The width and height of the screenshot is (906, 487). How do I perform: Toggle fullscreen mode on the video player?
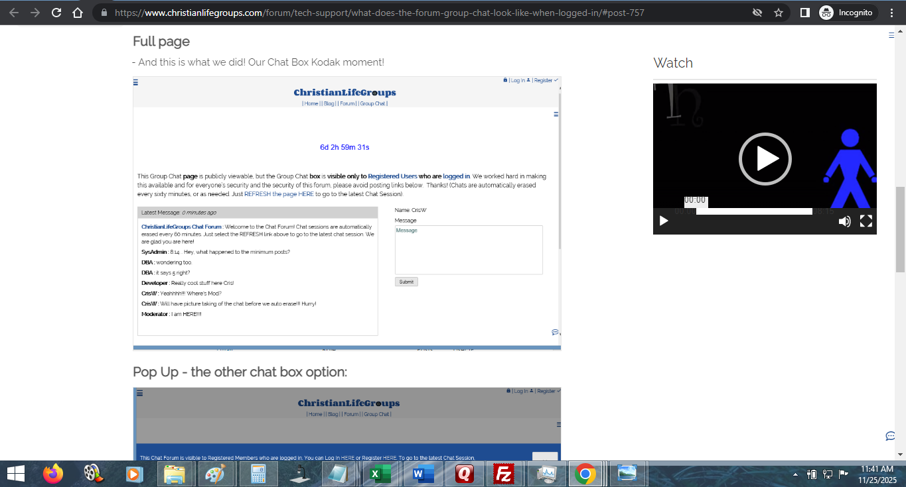click(866, 221)
